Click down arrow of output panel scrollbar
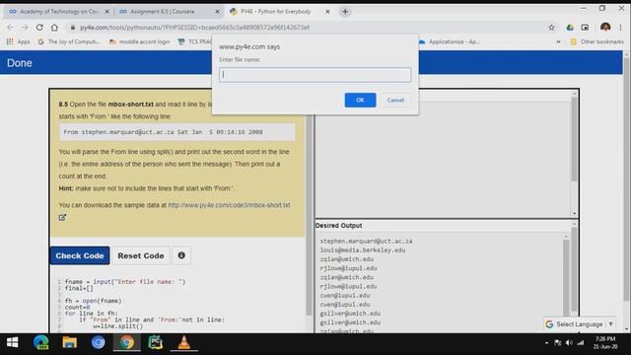 [x=574, y=214]
